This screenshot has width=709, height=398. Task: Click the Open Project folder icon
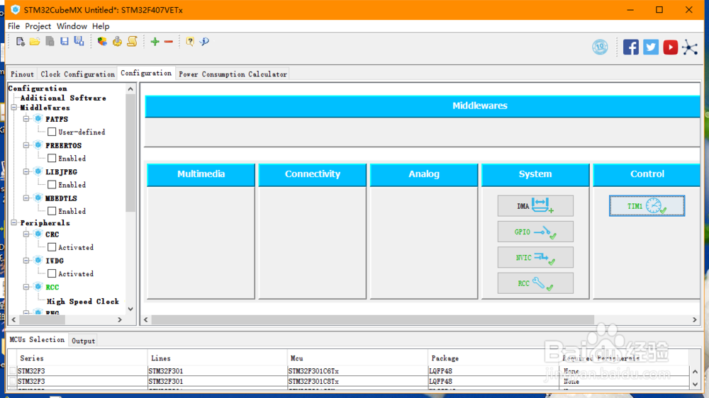click(x=35, y=42)
